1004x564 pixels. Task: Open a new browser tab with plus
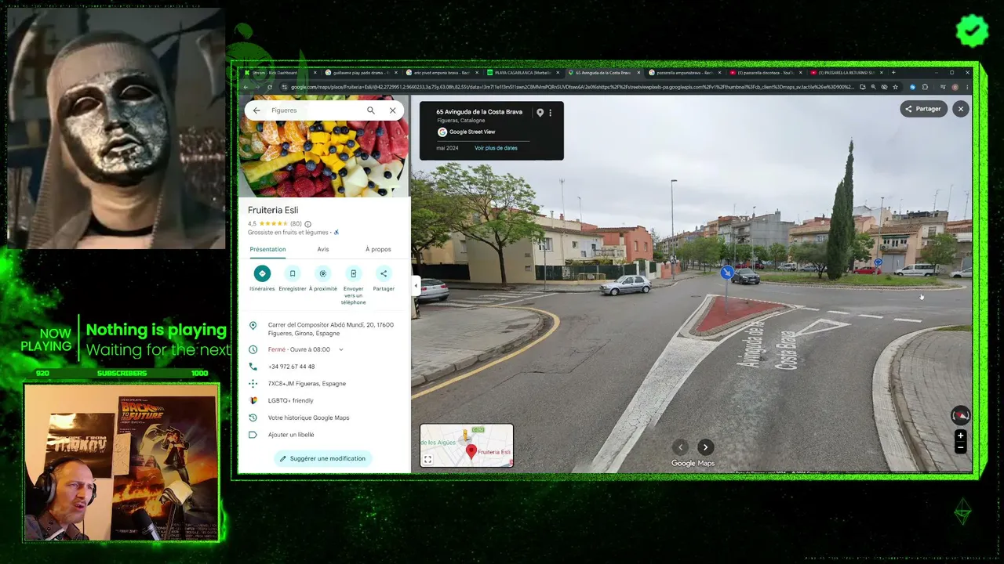coord(893,73)
